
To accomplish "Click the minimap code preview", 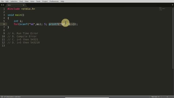I will 162,9.
